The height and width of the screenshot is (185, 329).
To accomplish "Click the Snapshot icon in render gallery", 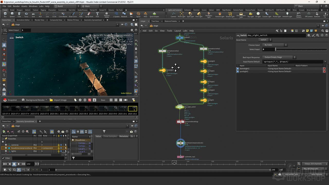I will (x=5, y=100).
